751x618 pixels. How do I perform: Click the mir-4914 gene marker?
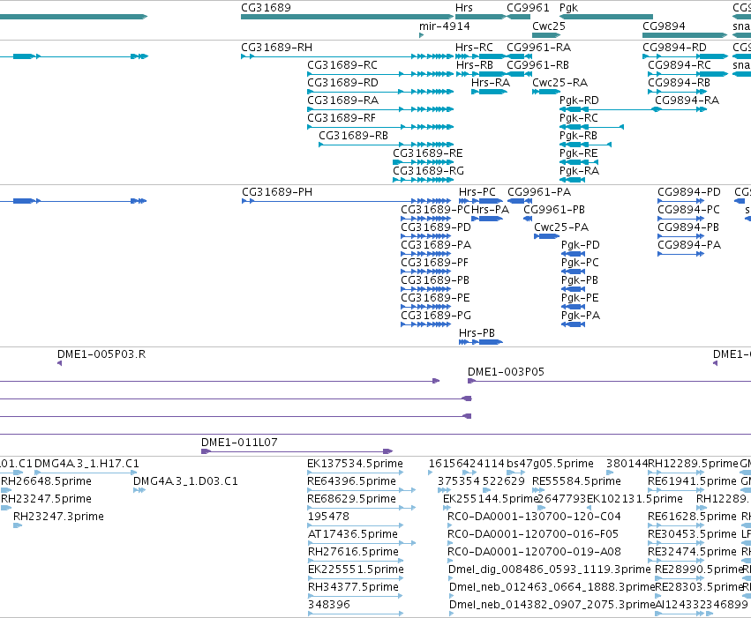(x=422, y=35)
